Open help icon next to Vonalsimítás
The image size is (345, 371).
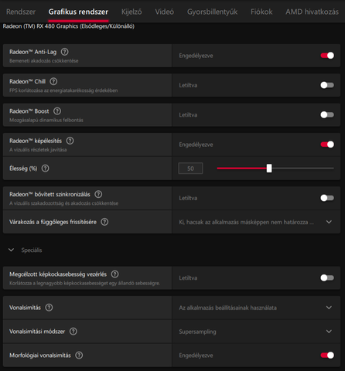point(49,308)
